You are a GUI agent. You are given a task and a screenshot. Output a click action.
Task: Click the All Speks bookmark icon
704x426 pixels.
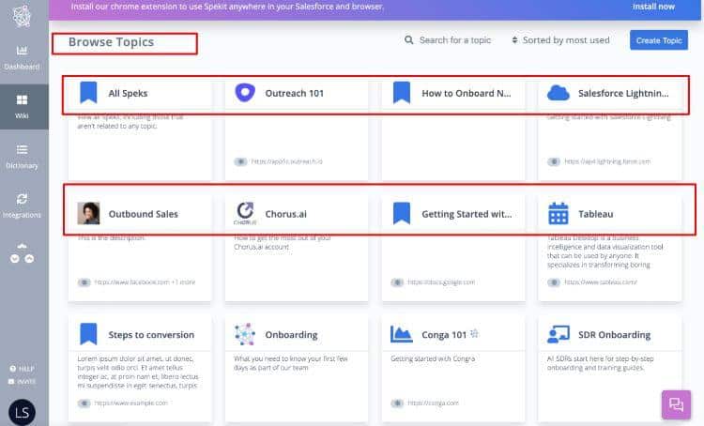(88, 93)
